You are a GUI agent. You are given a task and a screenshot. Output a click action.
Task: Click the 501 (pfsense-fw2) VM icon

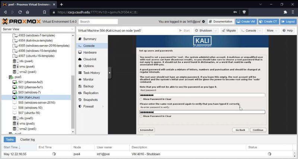tap(15, 82)
